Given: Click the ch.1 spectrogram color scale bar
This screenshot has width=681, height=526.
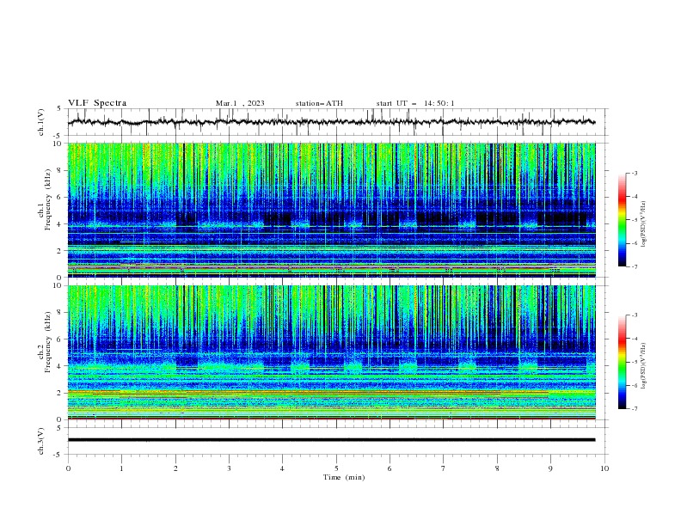Looking at the screenshot, I should [x=622, y=220].
